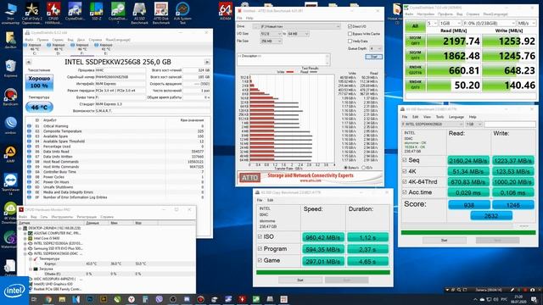
Task: Open Language menu in AS SSD Benchmark
Action: tap(456, 117)
